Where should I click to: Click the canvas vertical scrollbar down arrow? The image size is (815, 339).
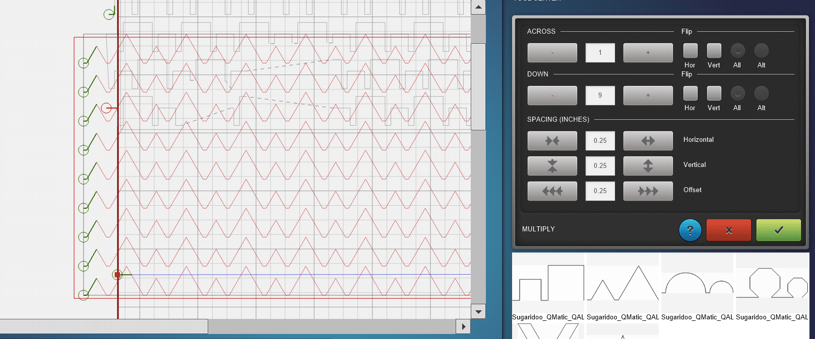478,312
